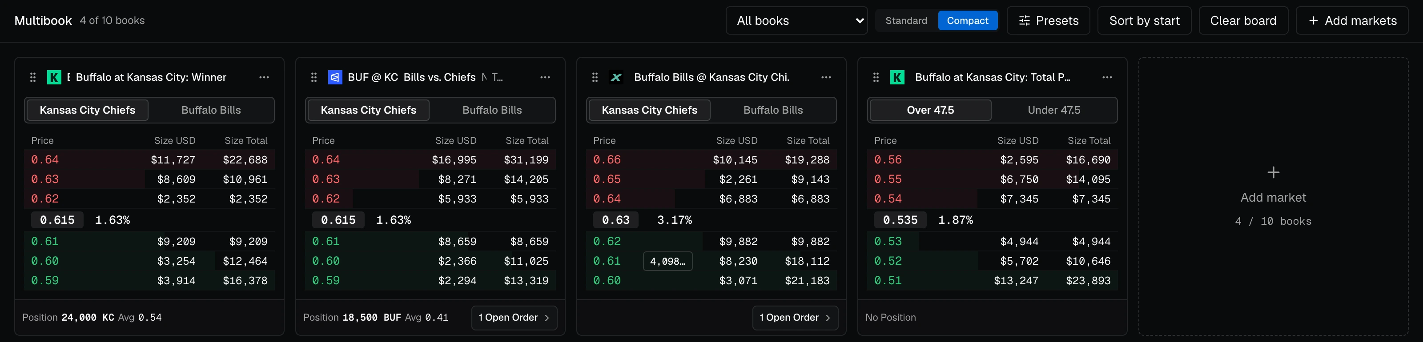Select Buffalo Bills tab on Buffalo Bills @ Kansas City Chi. card
This screenshot has height=342, width=1423.
click(773, 110)
